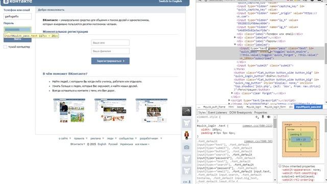Click the люди footer link
The width and height of the screenshot is (327, 184).
[110, 139]
